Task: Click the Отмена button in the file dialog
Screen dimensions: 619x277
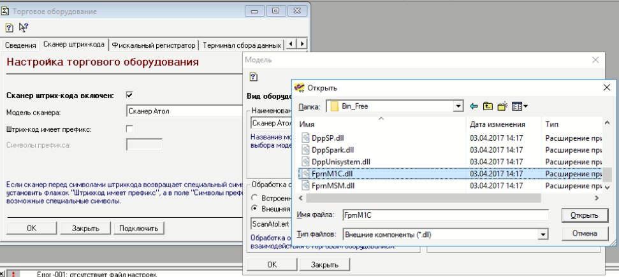Action: pyautogui.click(x=585, y=233)
